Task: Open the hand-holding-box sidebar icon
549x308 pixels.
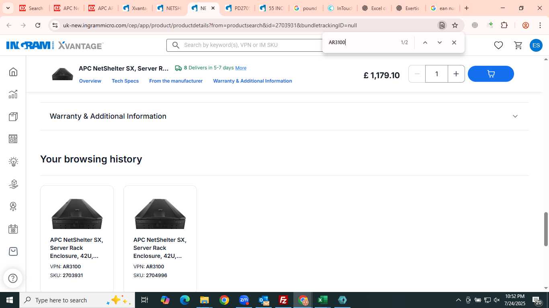Action: (13, 184)
